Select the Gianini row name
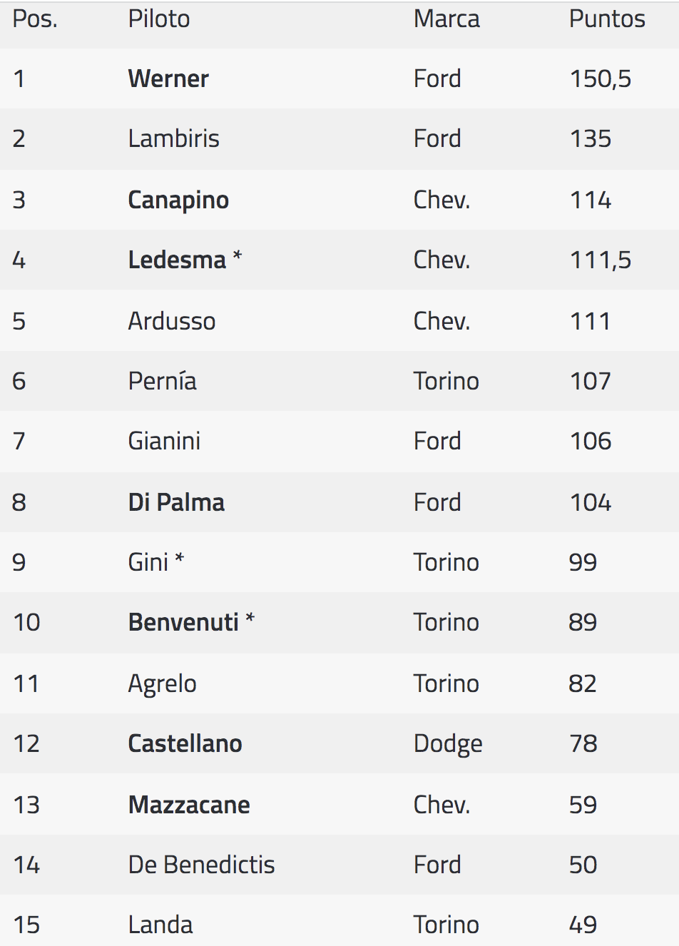Screen dimensions: 679x946 pyautogui.click(x=164, y=441)
